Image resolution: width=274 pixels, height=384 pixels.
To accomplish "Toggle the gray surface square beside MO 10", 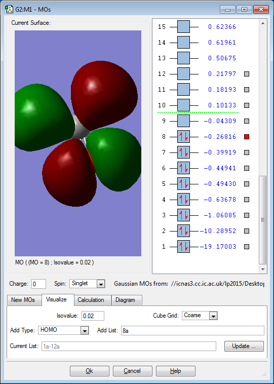I will (x=247, y=105).
